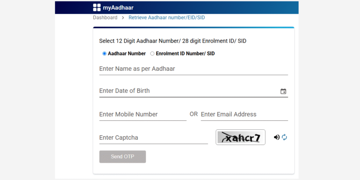The image size is (360, 180).
Task: Go to Dashboard breadcrumb link
Action: pos(105,18)
